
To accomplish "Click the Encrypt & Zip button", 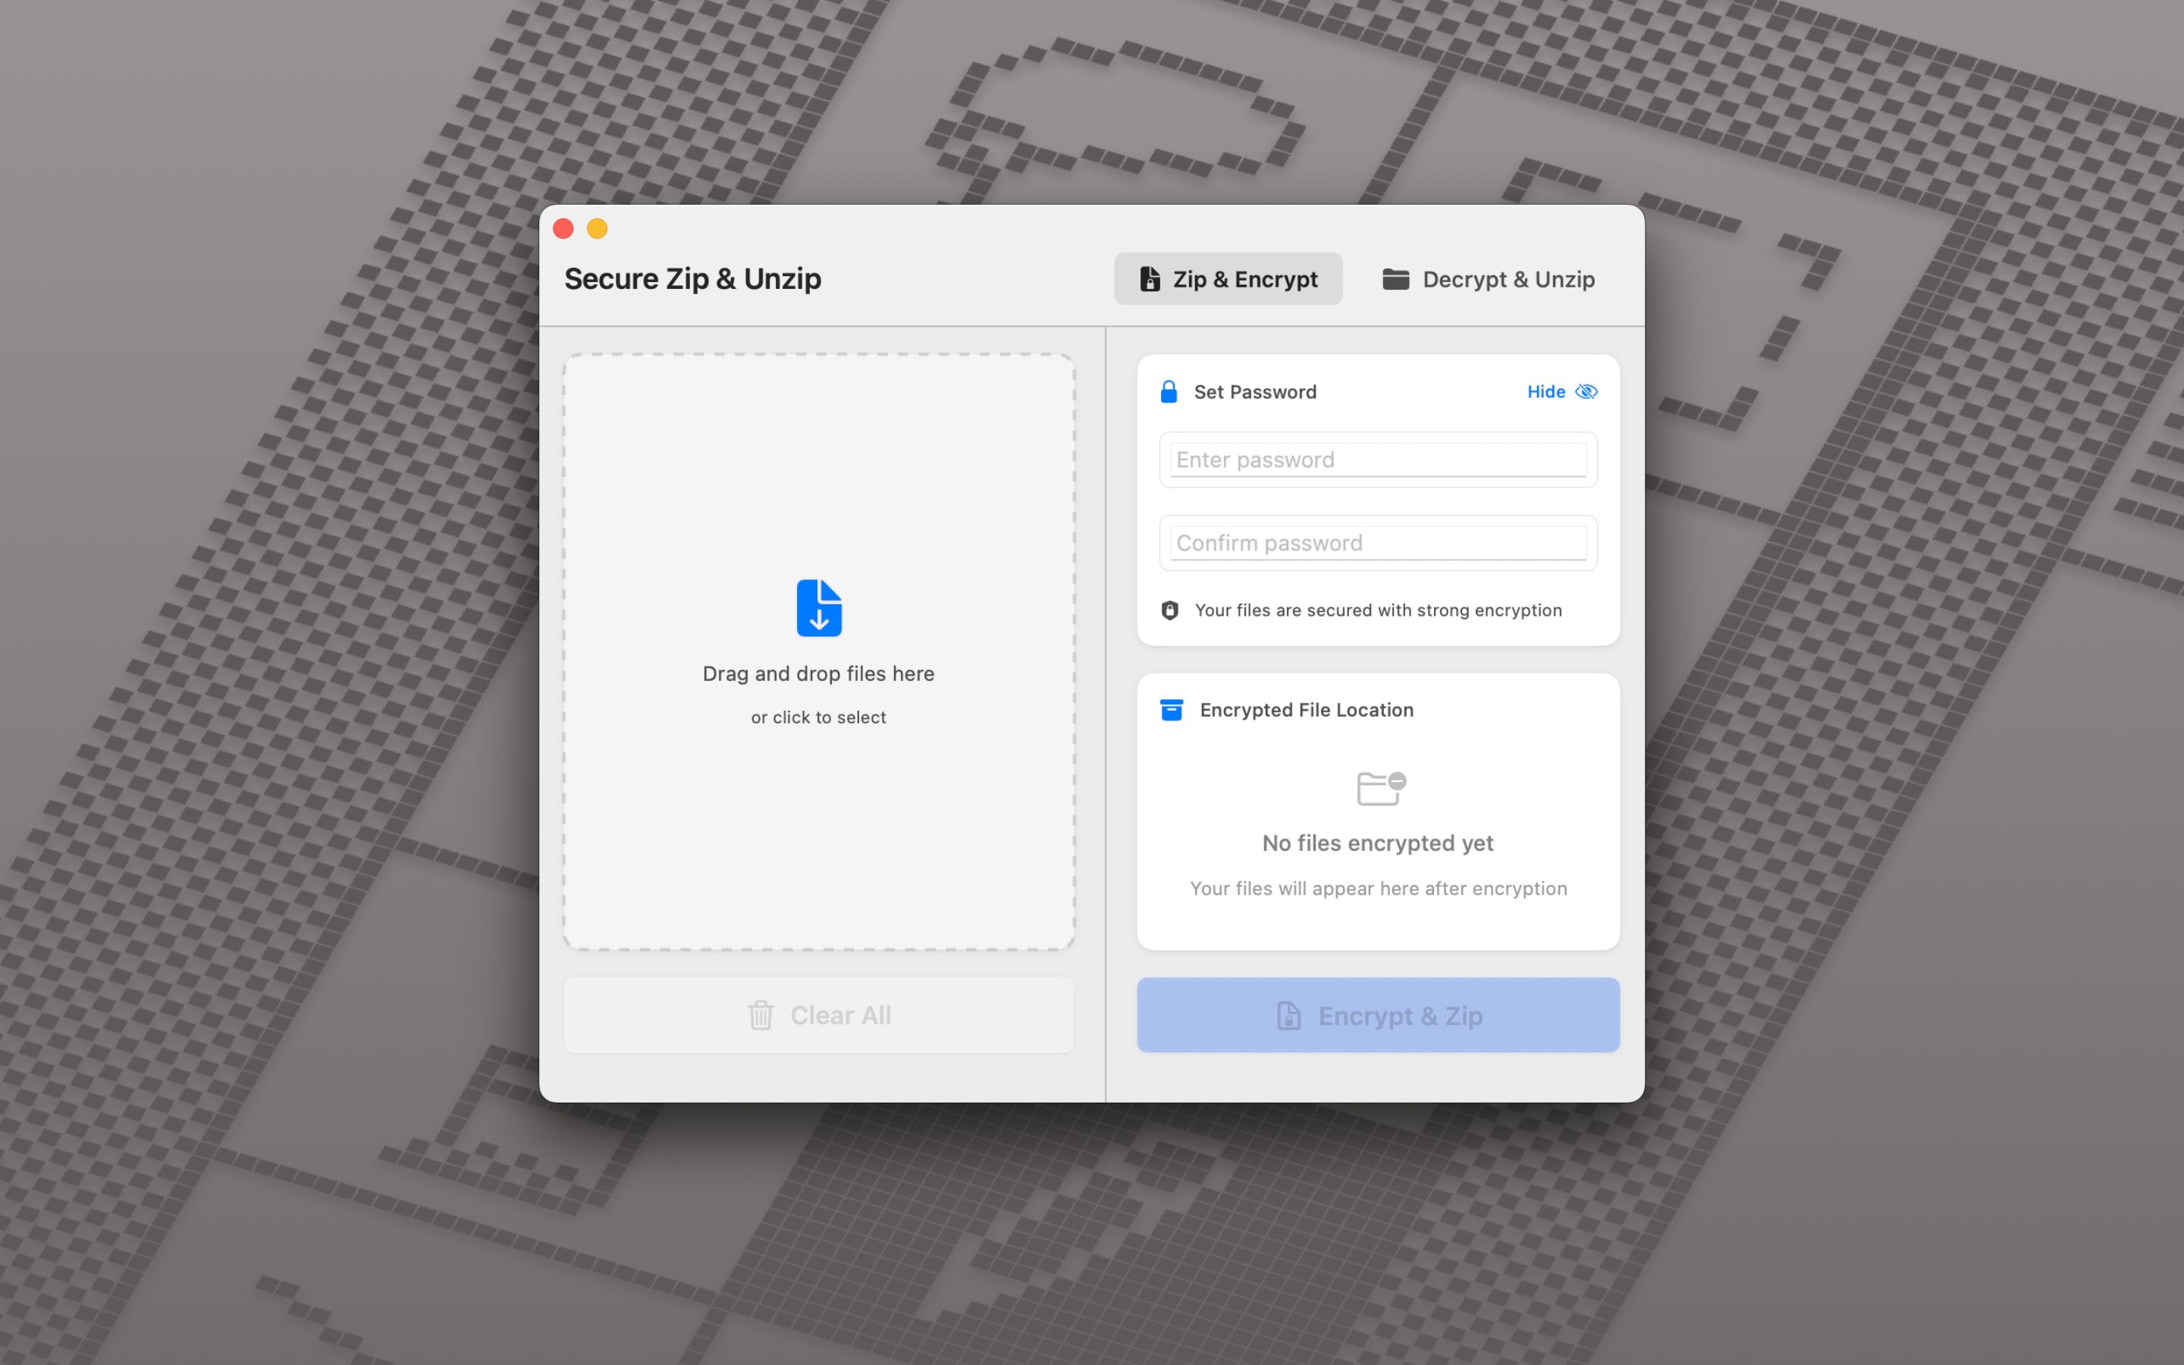I will 1378,1015.
